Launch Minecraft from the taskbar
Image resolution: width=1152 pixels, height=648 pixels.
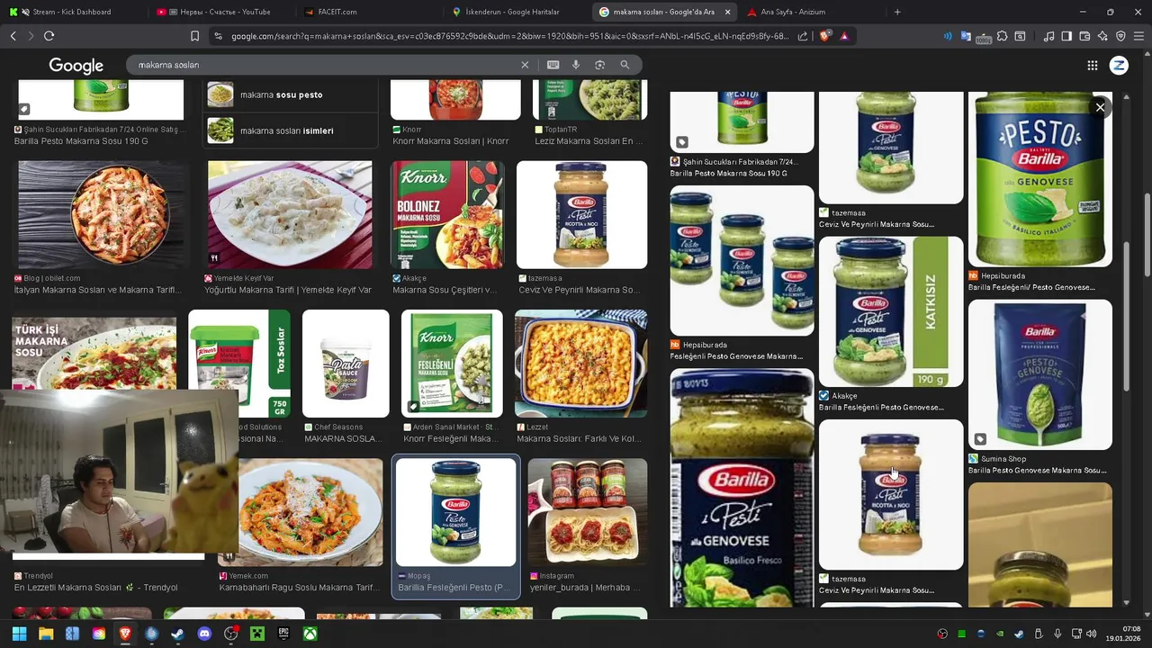pyautogui.click(x=257, y=634)
